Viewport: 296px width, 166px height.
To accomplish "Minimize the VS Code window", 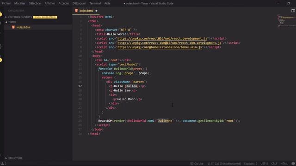I will click(x=278, y=3).
